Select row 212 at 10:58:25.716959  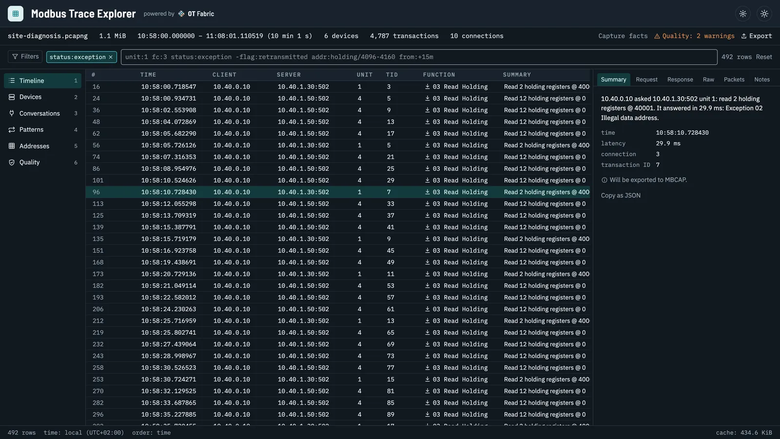(x=338, y=321)
